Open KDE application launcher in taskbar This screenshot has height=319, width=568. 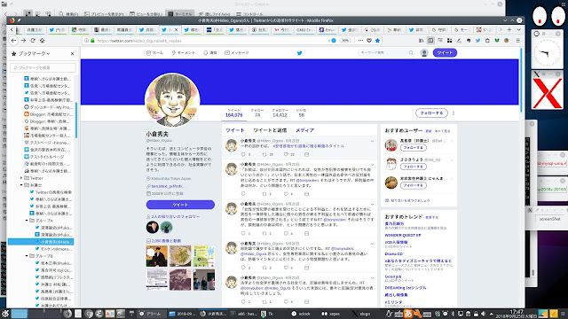[5, 314]
